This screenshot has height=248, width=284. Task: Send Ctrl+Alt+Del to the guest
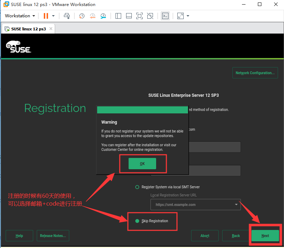[67, 16]
